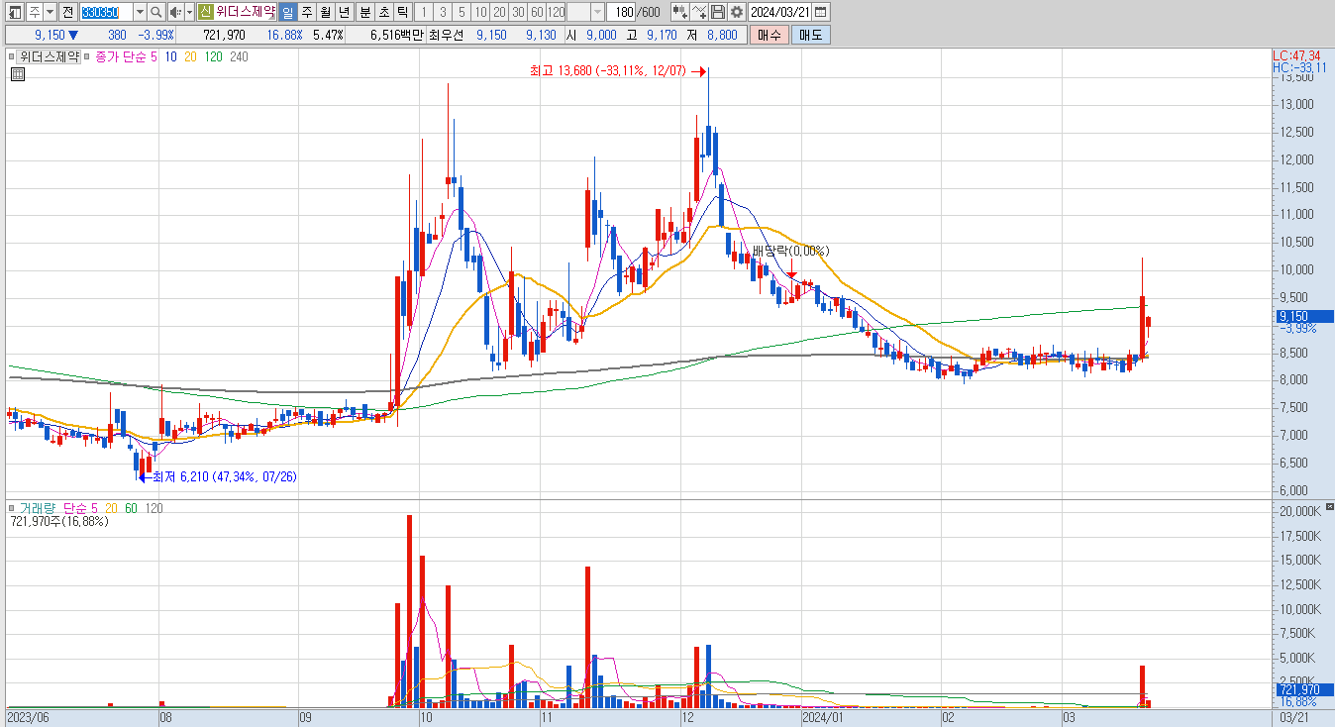Click the candle count field showing 180
Image resolution: width=1335 pixels, height=727 pixels.
[622, 12]
